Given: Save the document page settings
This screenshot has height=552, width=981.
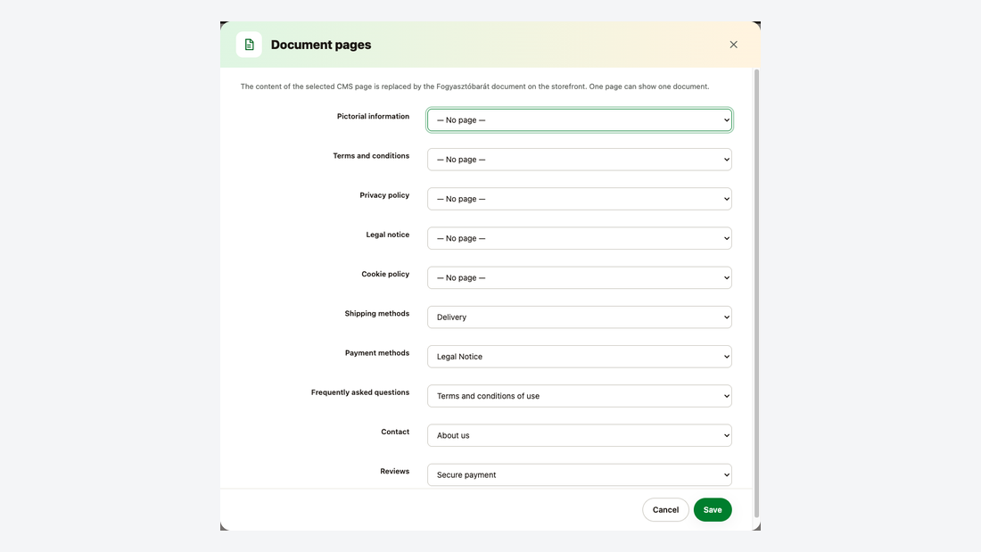Looking at the screenshot, I should tap(712, 510).
